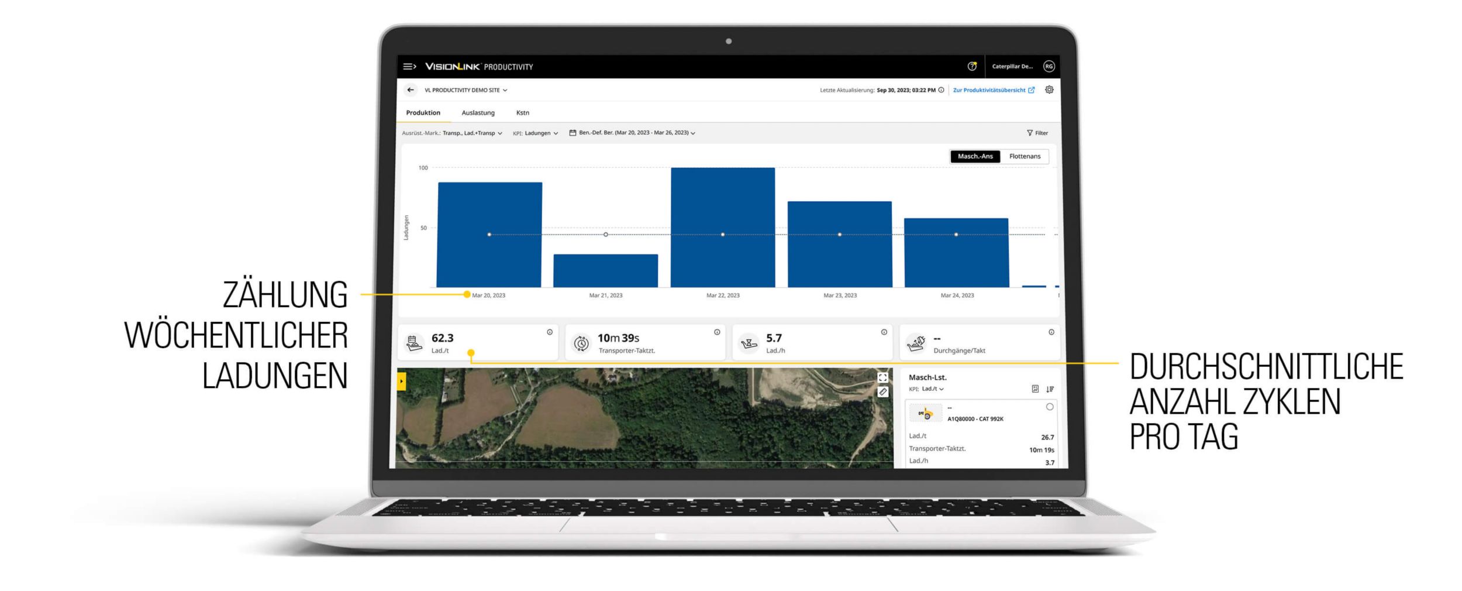Image resolution: width=1462 pixels, height=591 pixels.
Task: Click the back arrow button
Action: point(411,90)
